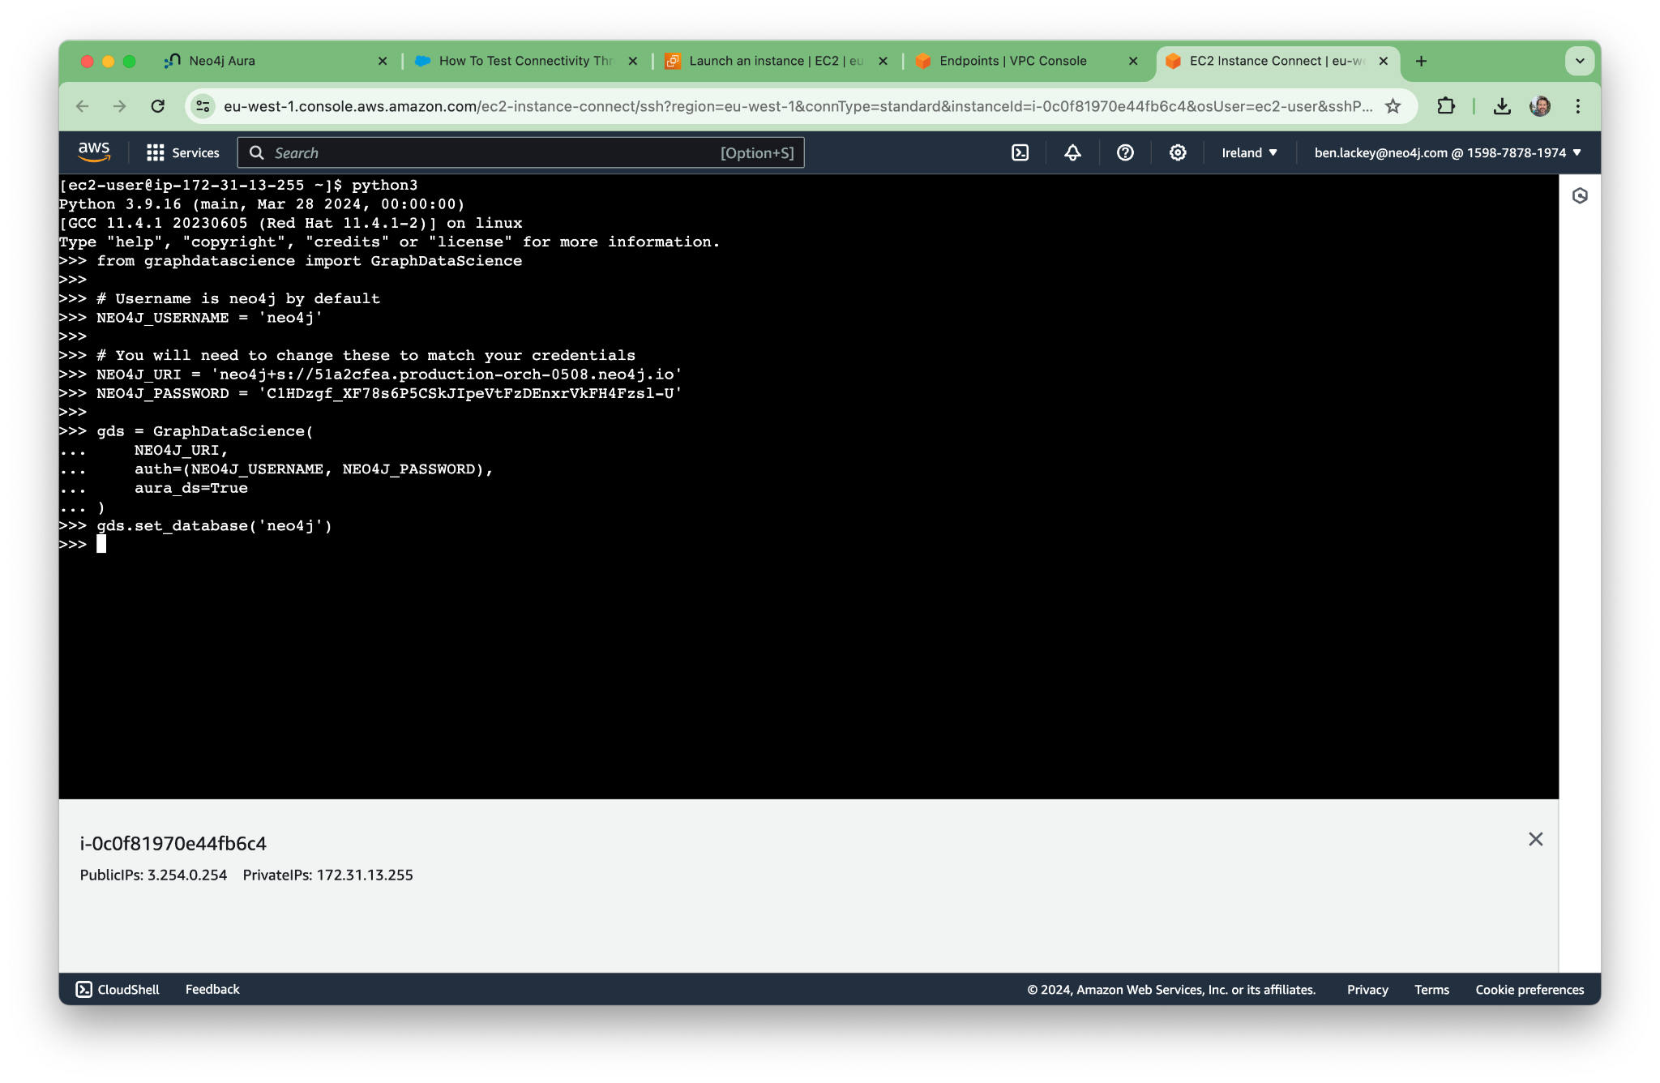Viewport: 1660px width, 1083px height.
Task: Open the Privacy link
Action: (x=1367, y=989)
